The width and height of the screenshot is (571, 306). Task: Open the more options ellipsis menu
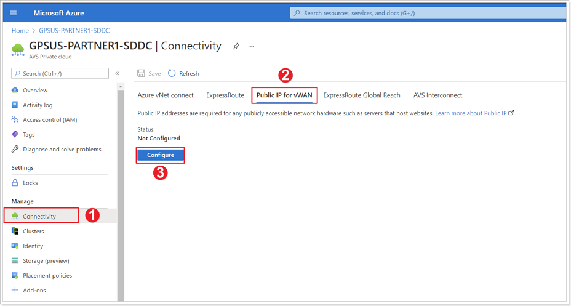[x=251, y=46]
